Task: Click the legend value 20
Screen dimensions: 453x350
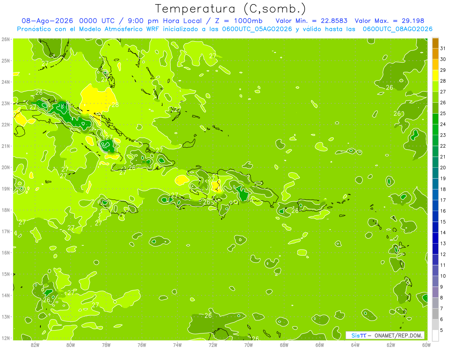Action: 443,168
